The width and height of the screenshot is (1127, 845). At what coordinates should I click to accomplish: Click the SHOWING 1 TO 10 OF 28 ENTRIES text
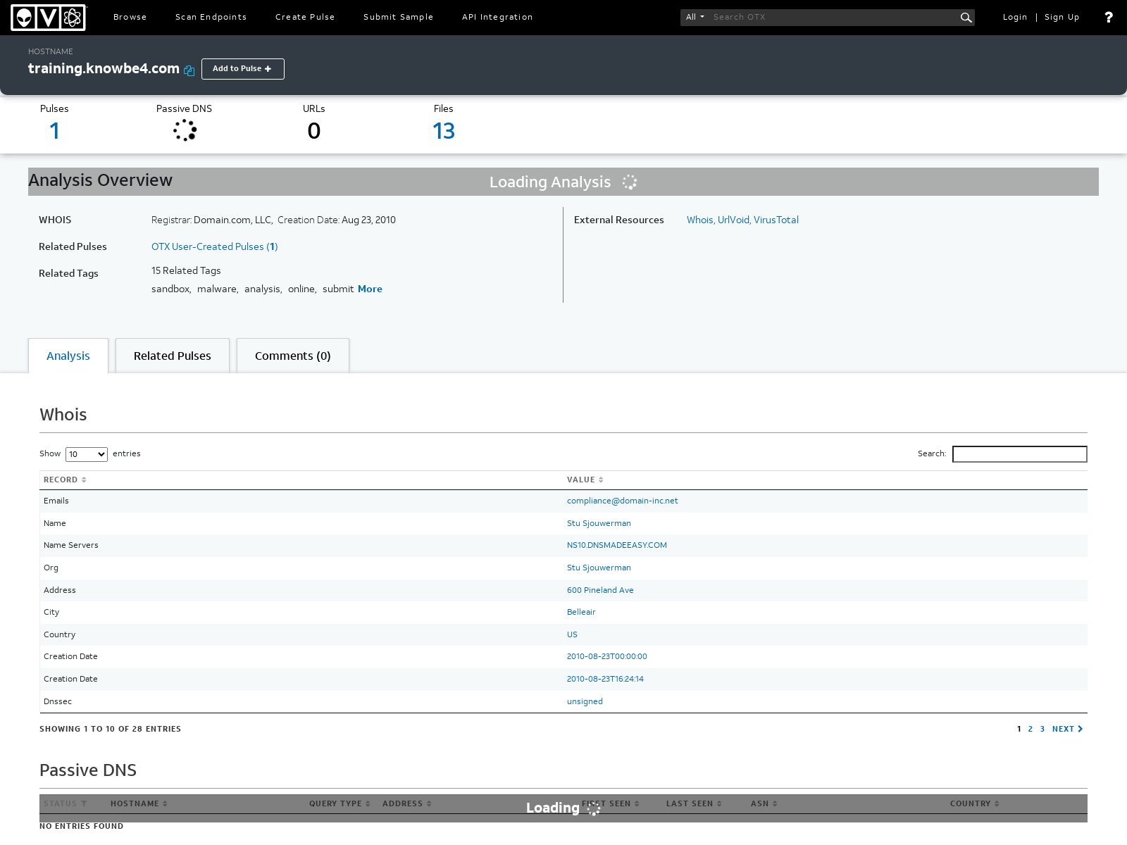(111, 730)
